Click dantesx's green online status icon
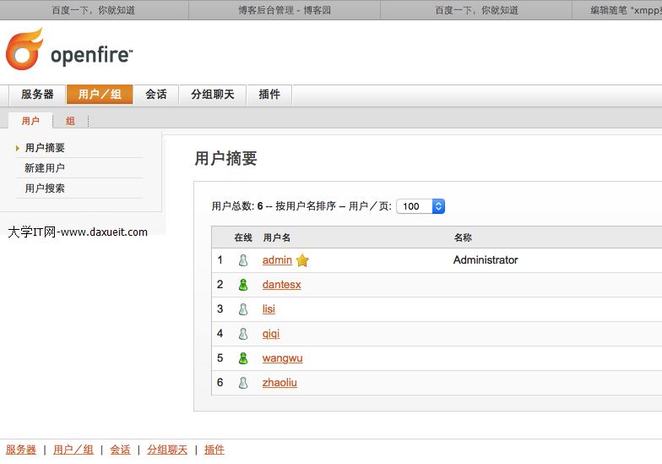 (x=243, y=285)
